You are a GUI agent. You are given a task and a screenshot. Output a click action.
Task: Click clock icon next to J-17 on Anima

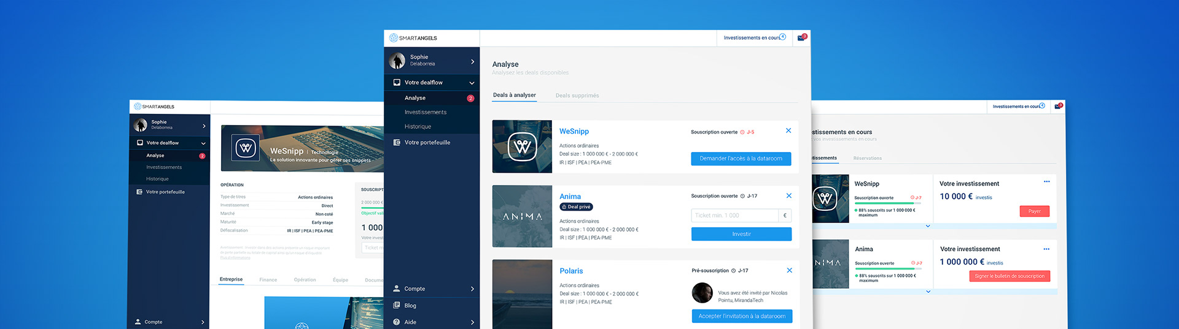coord(742,196)
